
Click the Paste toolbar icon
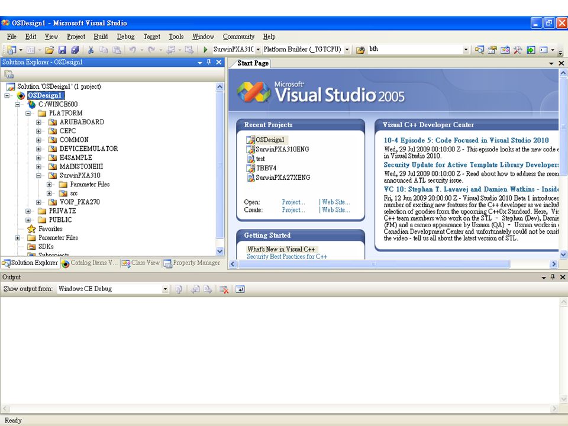(x=117, y=50)
